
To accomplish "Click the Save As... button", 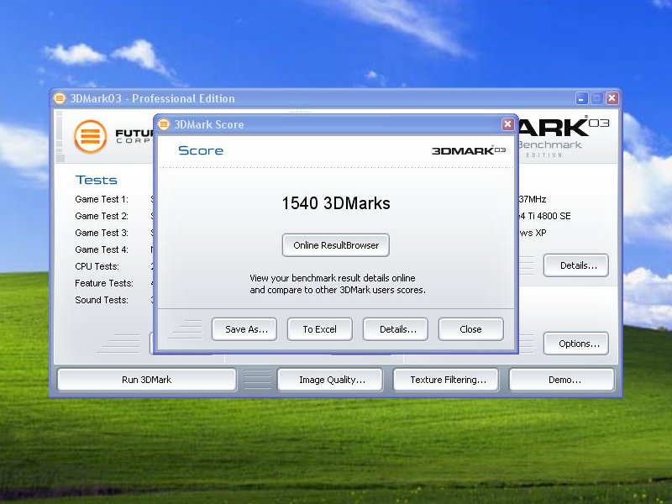I will 244,329.
